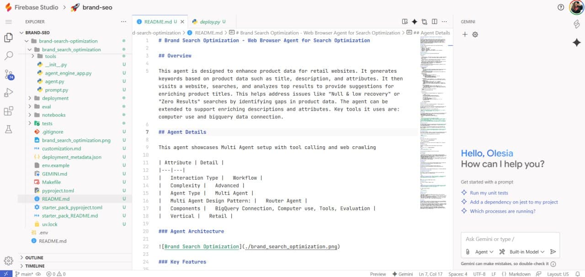Viewport: 585px width, 277px height.
Task: Expand the tests folder
Action: (x=30, y=123)
